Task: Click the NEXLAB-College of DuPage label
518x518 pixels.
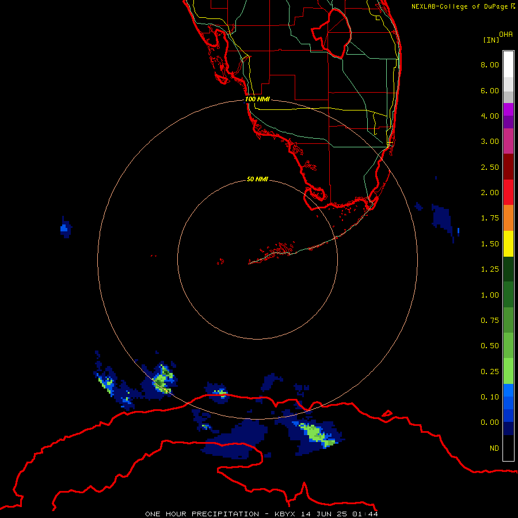Action: tap(460, 6)
